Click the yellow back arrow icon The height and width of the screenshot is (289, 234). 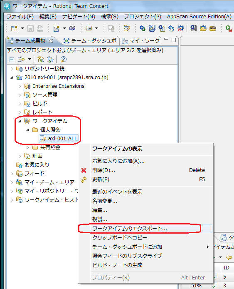[x=229, y=257]
